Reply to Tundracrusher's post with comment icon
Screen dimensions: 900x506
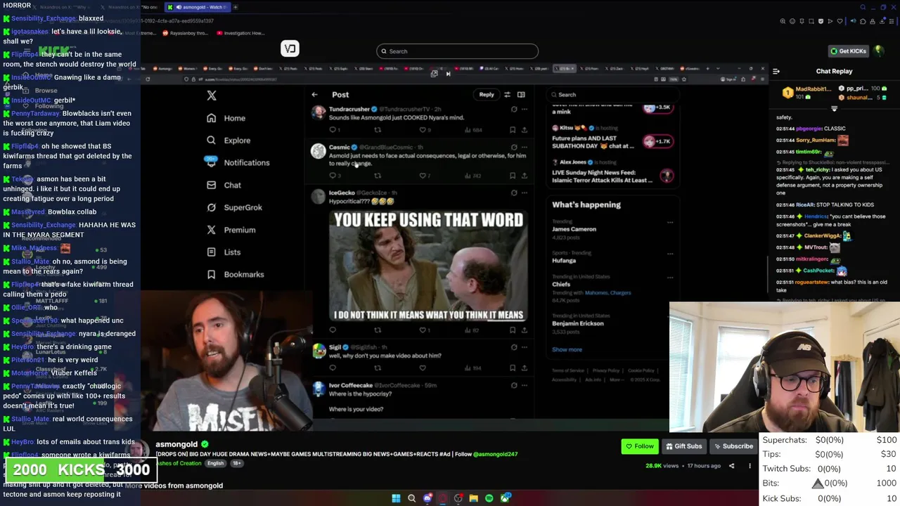(x=333, y=130)
